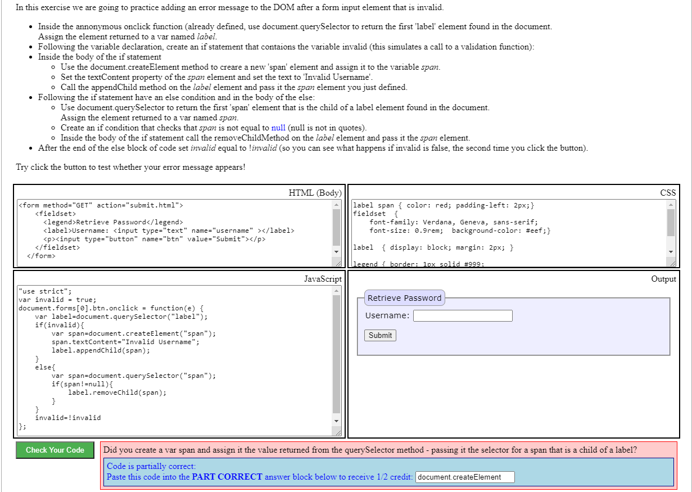Place cursor on the var invalid = true; line
The width and height of the screenshot is (692, 492).
point(58,300)
